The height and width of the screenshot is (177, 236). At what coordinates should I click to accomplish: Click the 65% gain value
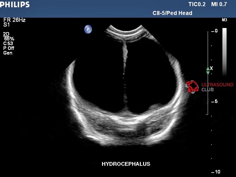(x=9, y=39)
